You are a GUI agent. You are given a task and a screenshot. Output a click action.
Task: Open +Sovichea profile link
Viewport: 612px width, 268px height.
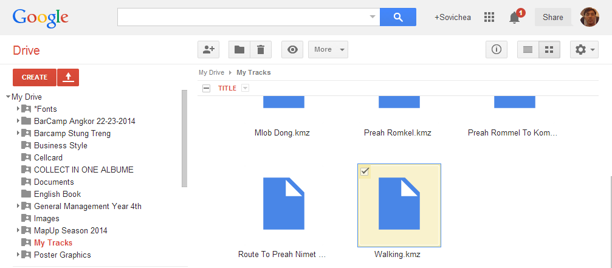pyautogui.click(x=452, y=18)
